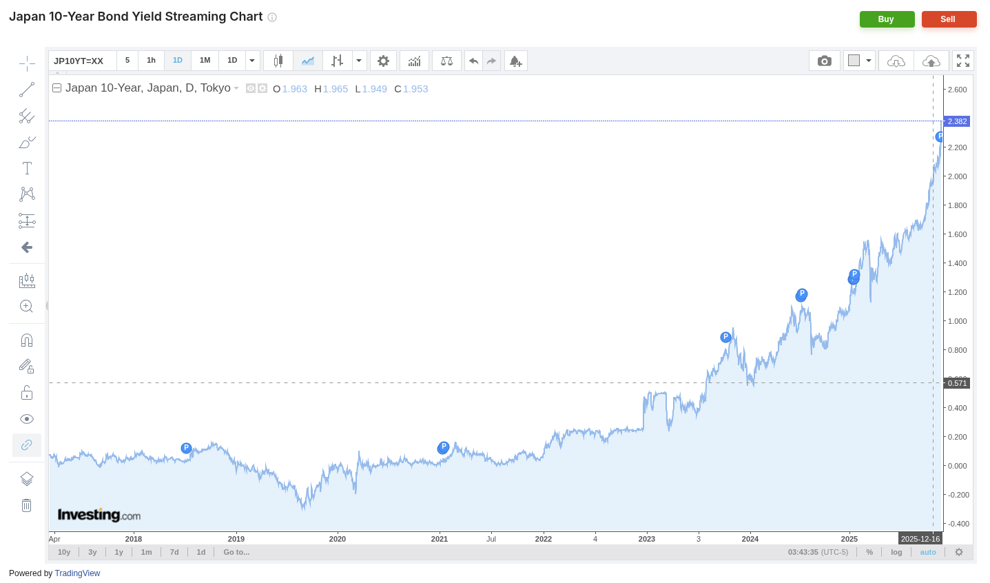Click the JP10YT=XX symbol input field

pyautogui.click(x=83, y=61)
